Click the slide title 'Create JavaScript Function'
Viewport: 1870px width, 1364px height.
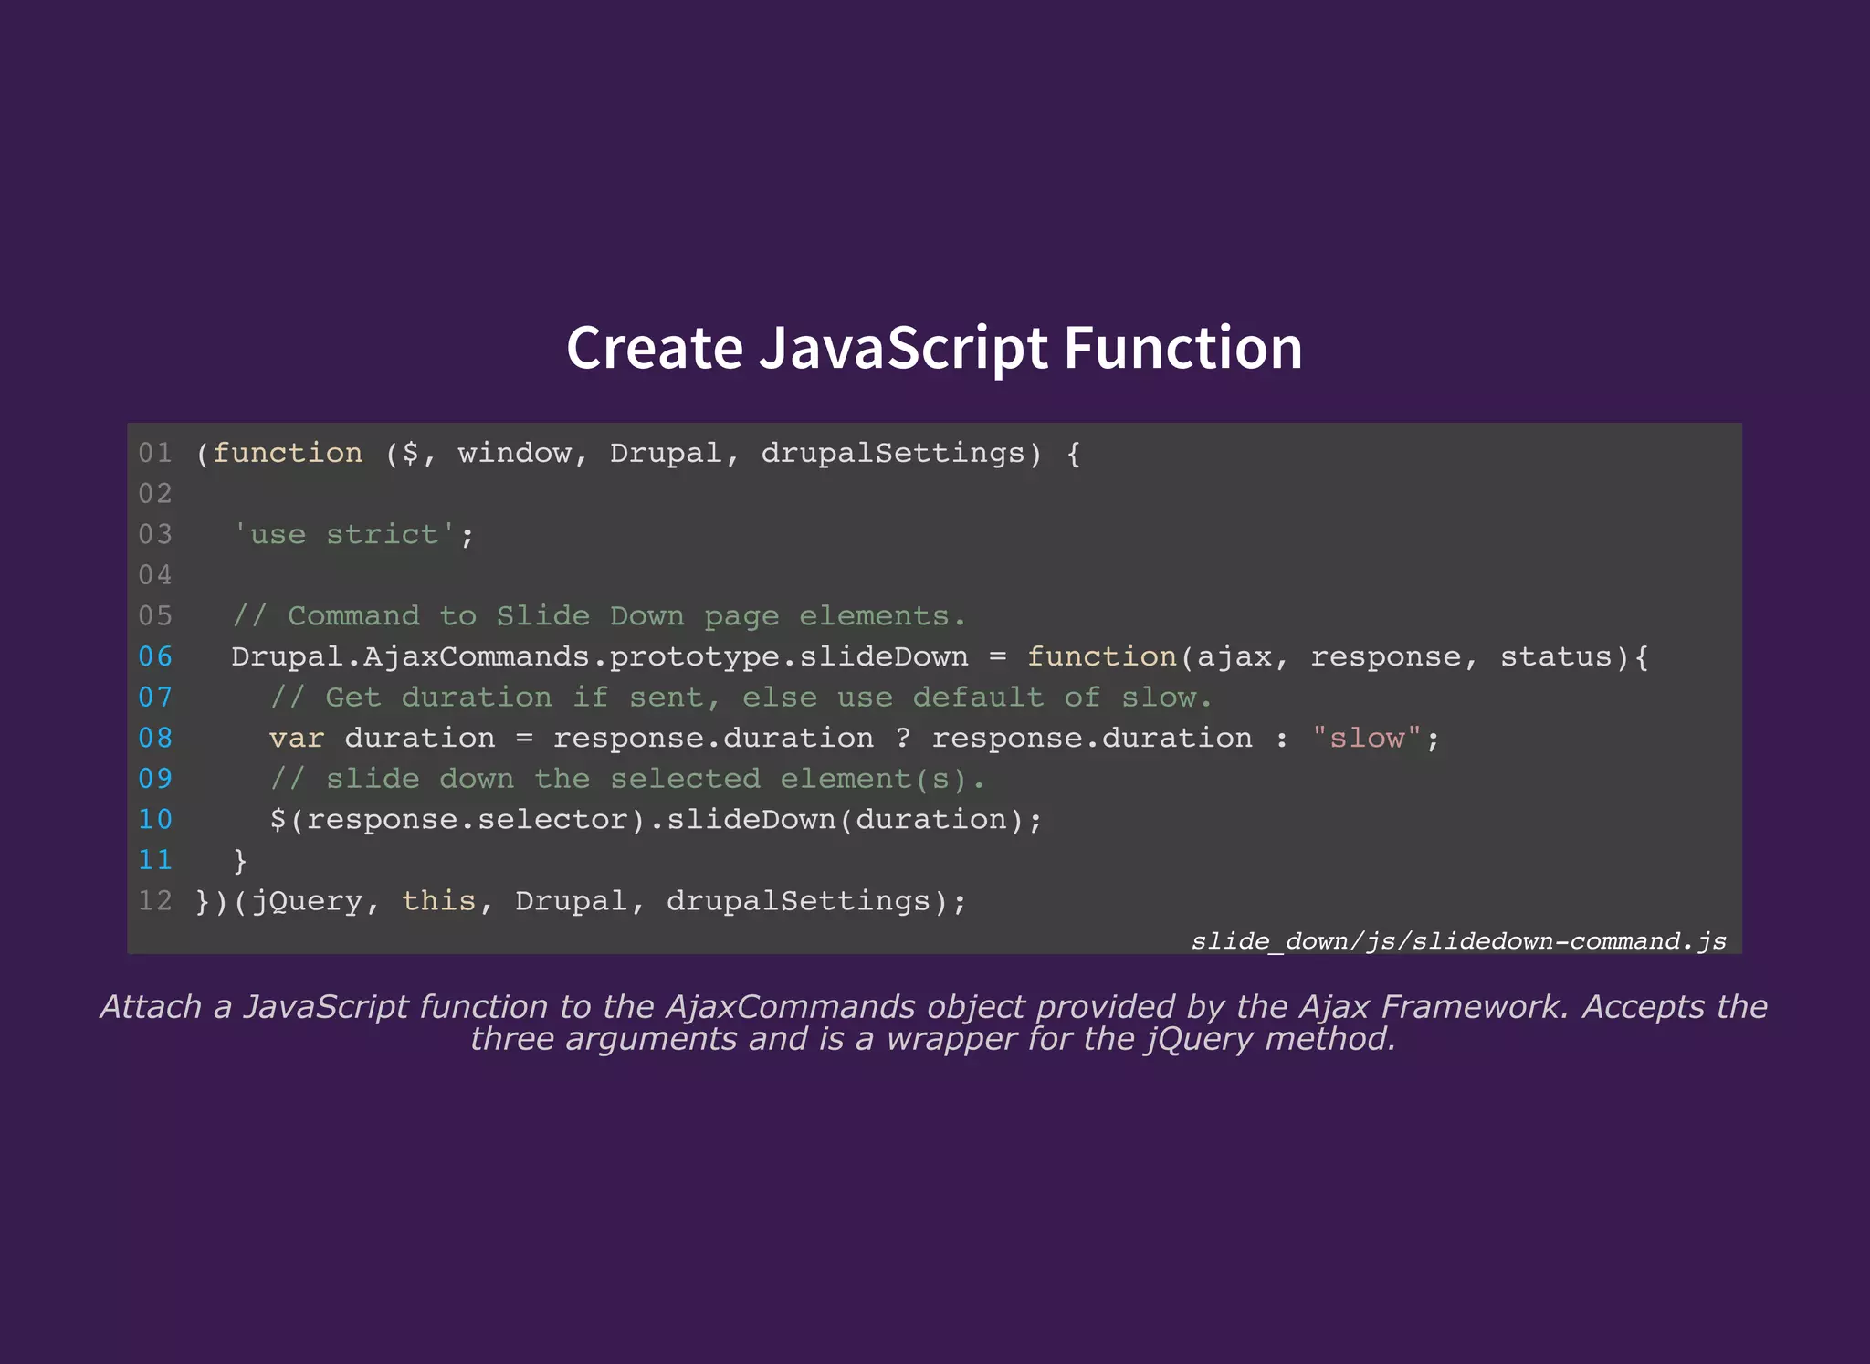pyautogui.click(x=934, y=348)
